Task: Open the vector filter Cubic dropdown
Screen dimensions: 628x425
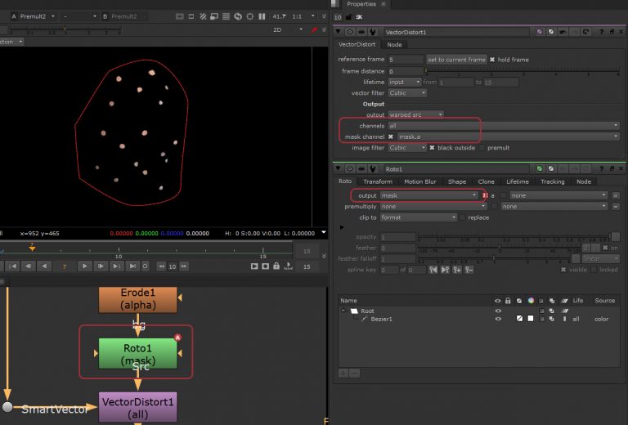Action: tap(407, 93)
